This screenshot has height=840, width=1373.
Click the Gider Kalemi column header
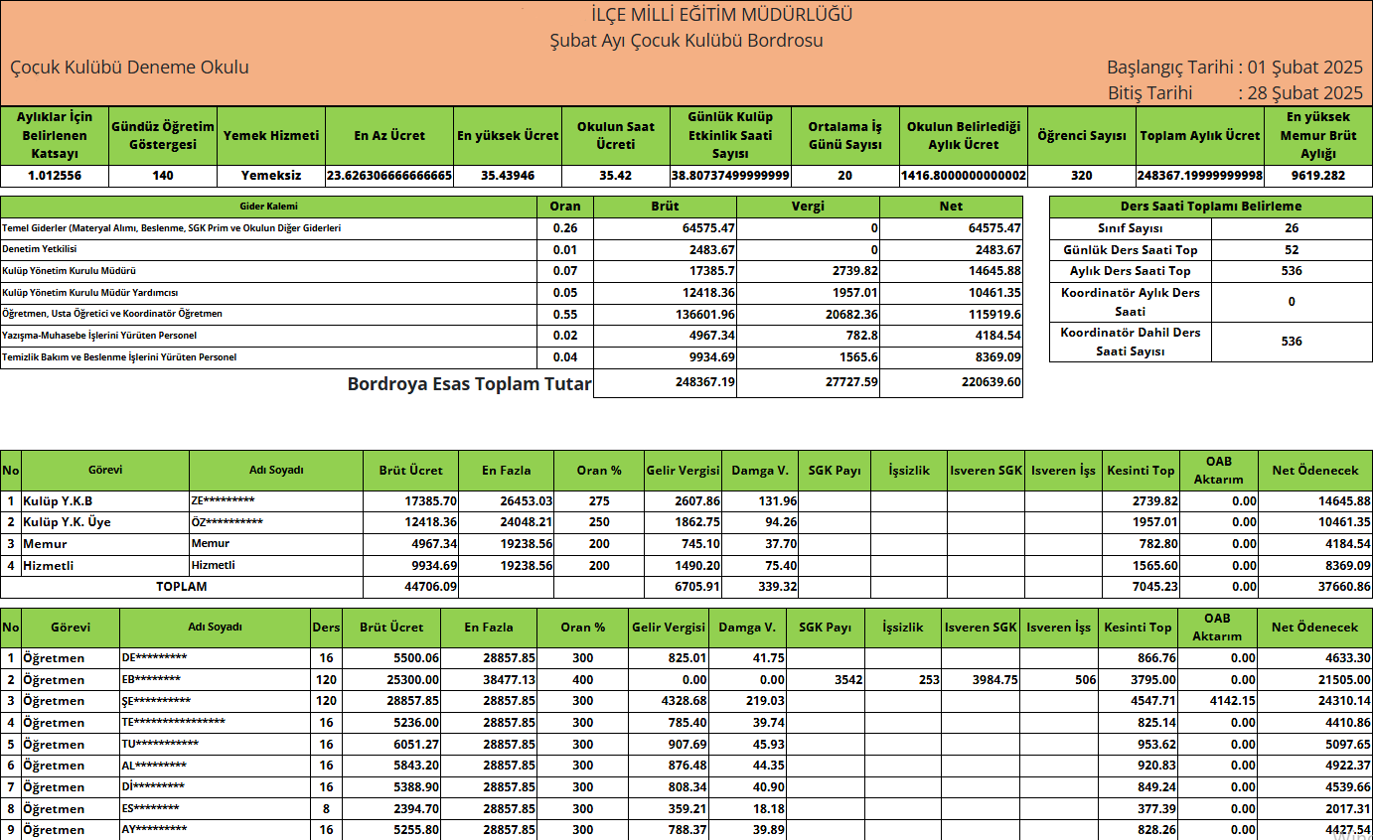pos(268,207)
